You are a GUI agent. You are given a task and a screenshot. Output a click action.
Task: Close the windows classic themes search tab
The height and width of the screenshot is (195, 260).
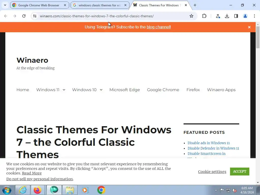(125, 5)
